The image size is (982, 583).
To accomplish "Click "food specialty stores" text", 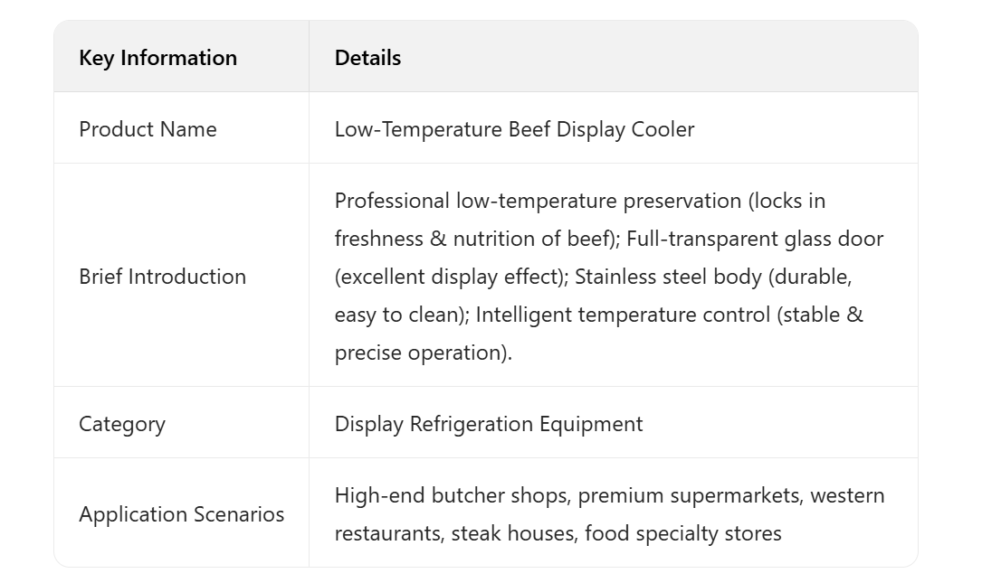I will (682, 533).
